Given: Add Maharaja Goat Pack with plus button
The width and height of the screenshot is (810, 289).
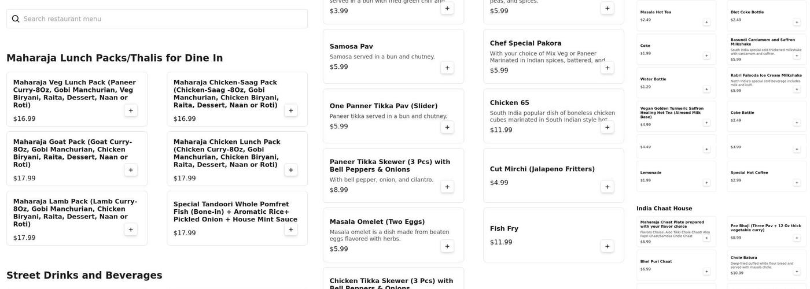Looking at the screenshot, I should (x=131, y=170).
